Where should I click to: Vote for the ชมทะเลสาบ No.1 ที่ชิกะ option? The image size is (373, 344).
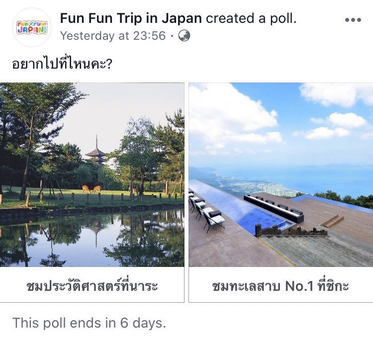280,286
